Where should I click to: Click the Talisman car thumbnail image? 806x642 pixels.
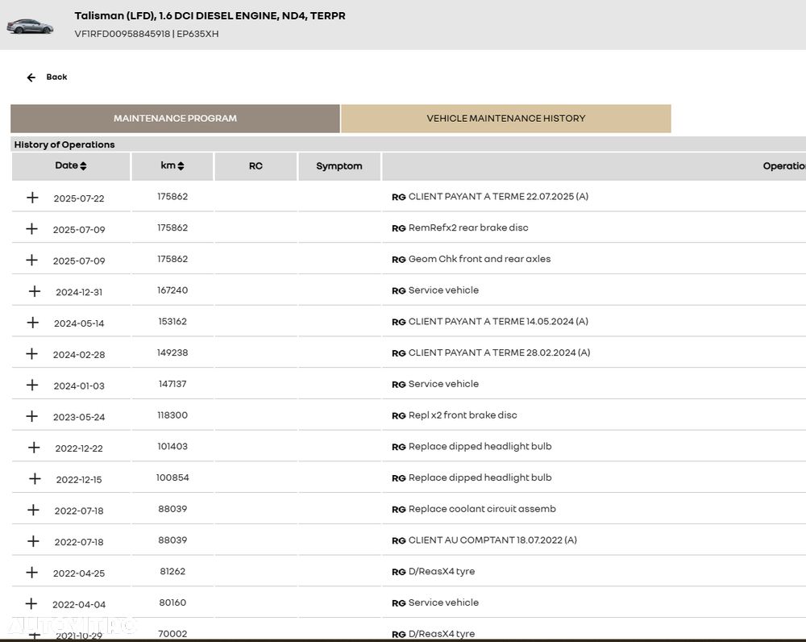click(x=30, y=26)
